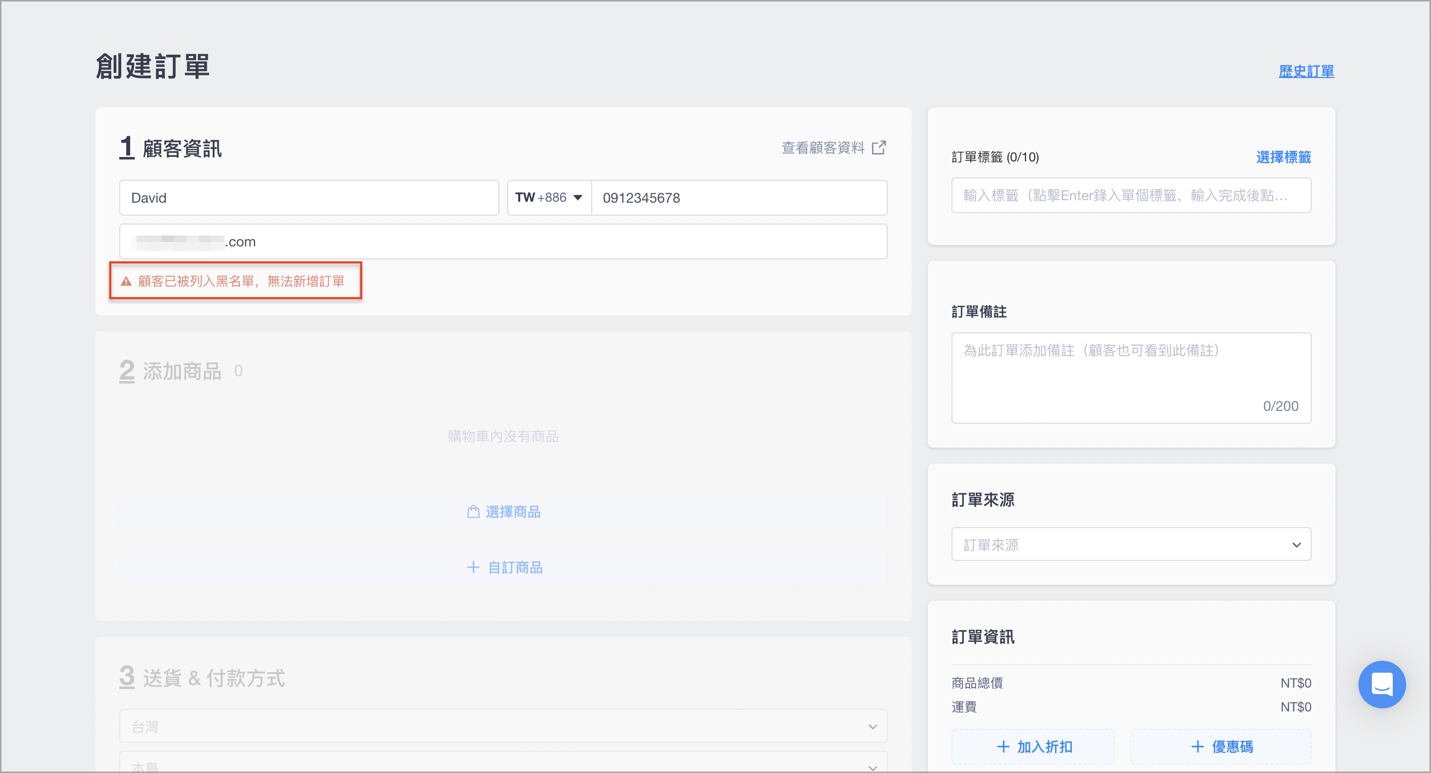Click the external link icon beside 查看顧客資料
This screenshot has width=1431, height=773.
(x=879, y=148)
